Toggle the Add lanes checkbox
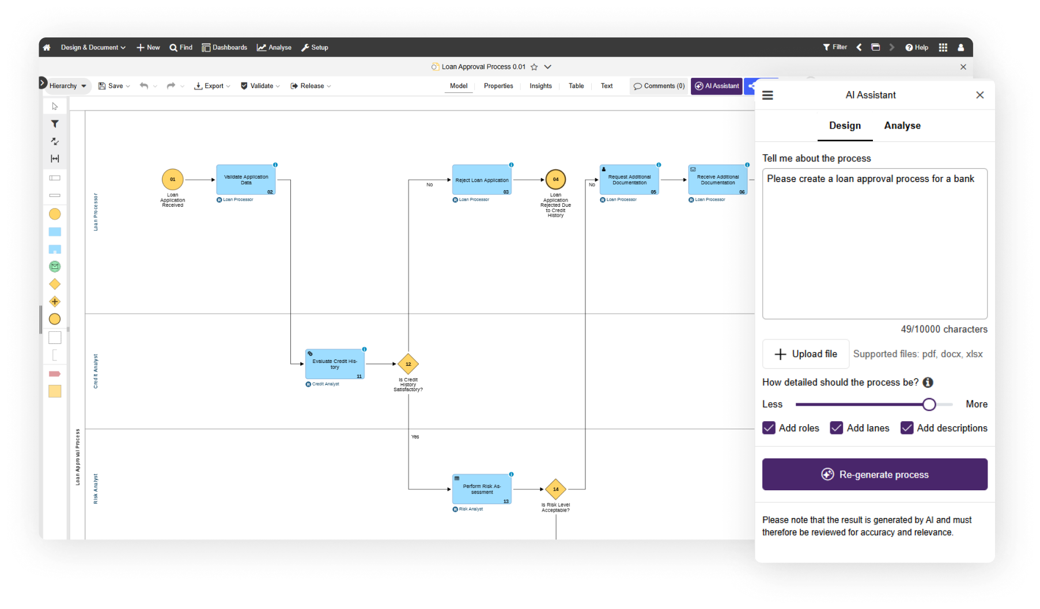This screenshot has height=609, width=1040. point(836,428)
